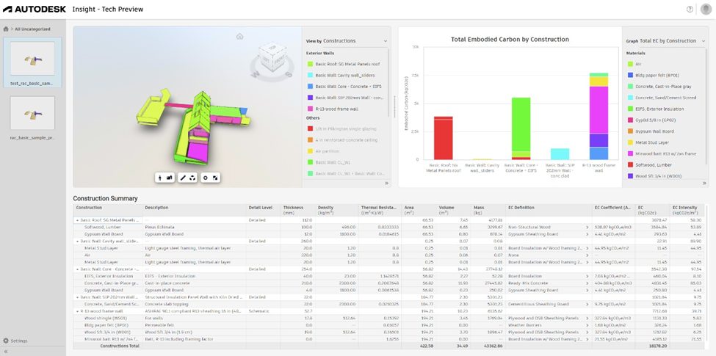Click the first-person walk icon in viewer toolbar
This screenshot has width=716, height=356.
point(160,178)
